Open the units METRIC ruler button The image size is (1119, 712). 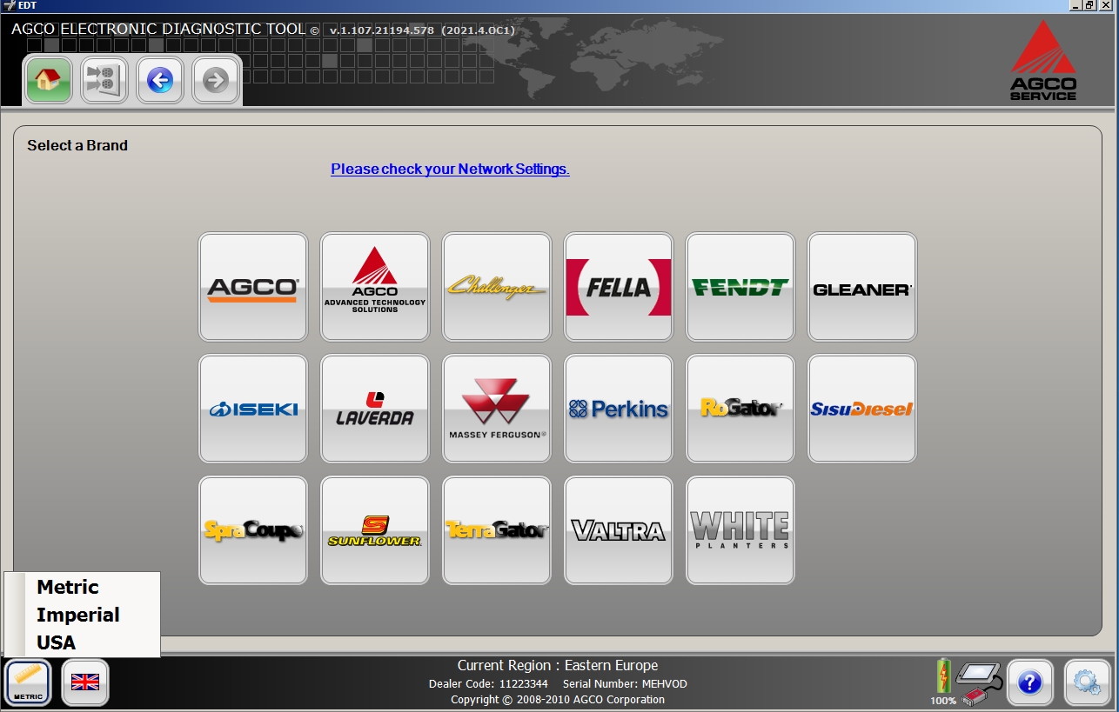click(x=28, y=682)
